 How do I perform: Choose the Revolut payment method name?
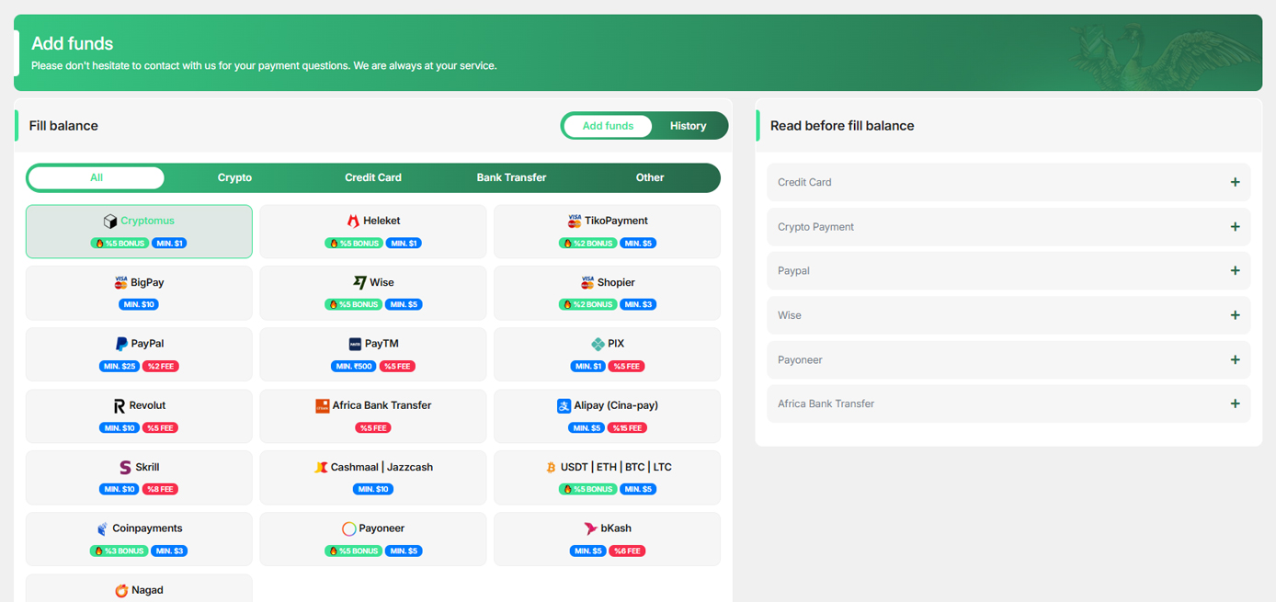(x=147, y=405)
